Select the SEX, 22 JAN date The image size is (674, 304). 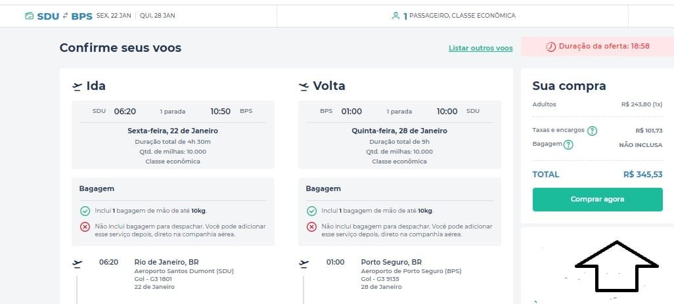[114, 16]
